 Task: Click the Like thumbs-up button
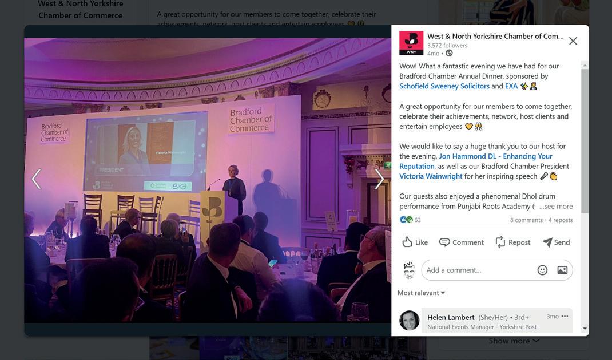pos(415,242)
